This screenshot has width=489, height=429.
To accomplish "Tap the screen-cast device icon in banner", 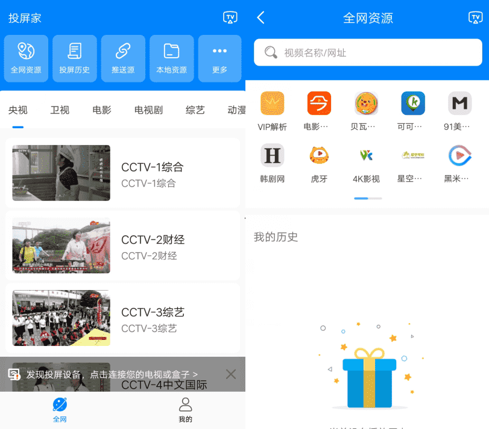I will (x=14, y=374).
